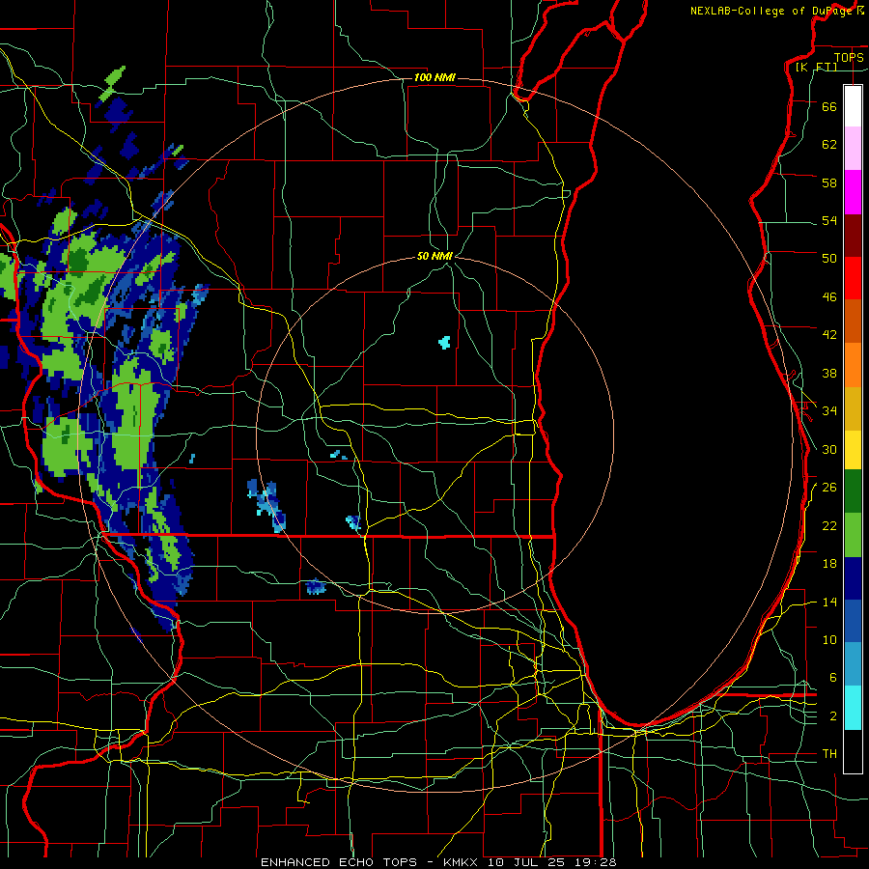
Task: Click the 14 legend value
Action: (x=829, y=602)
